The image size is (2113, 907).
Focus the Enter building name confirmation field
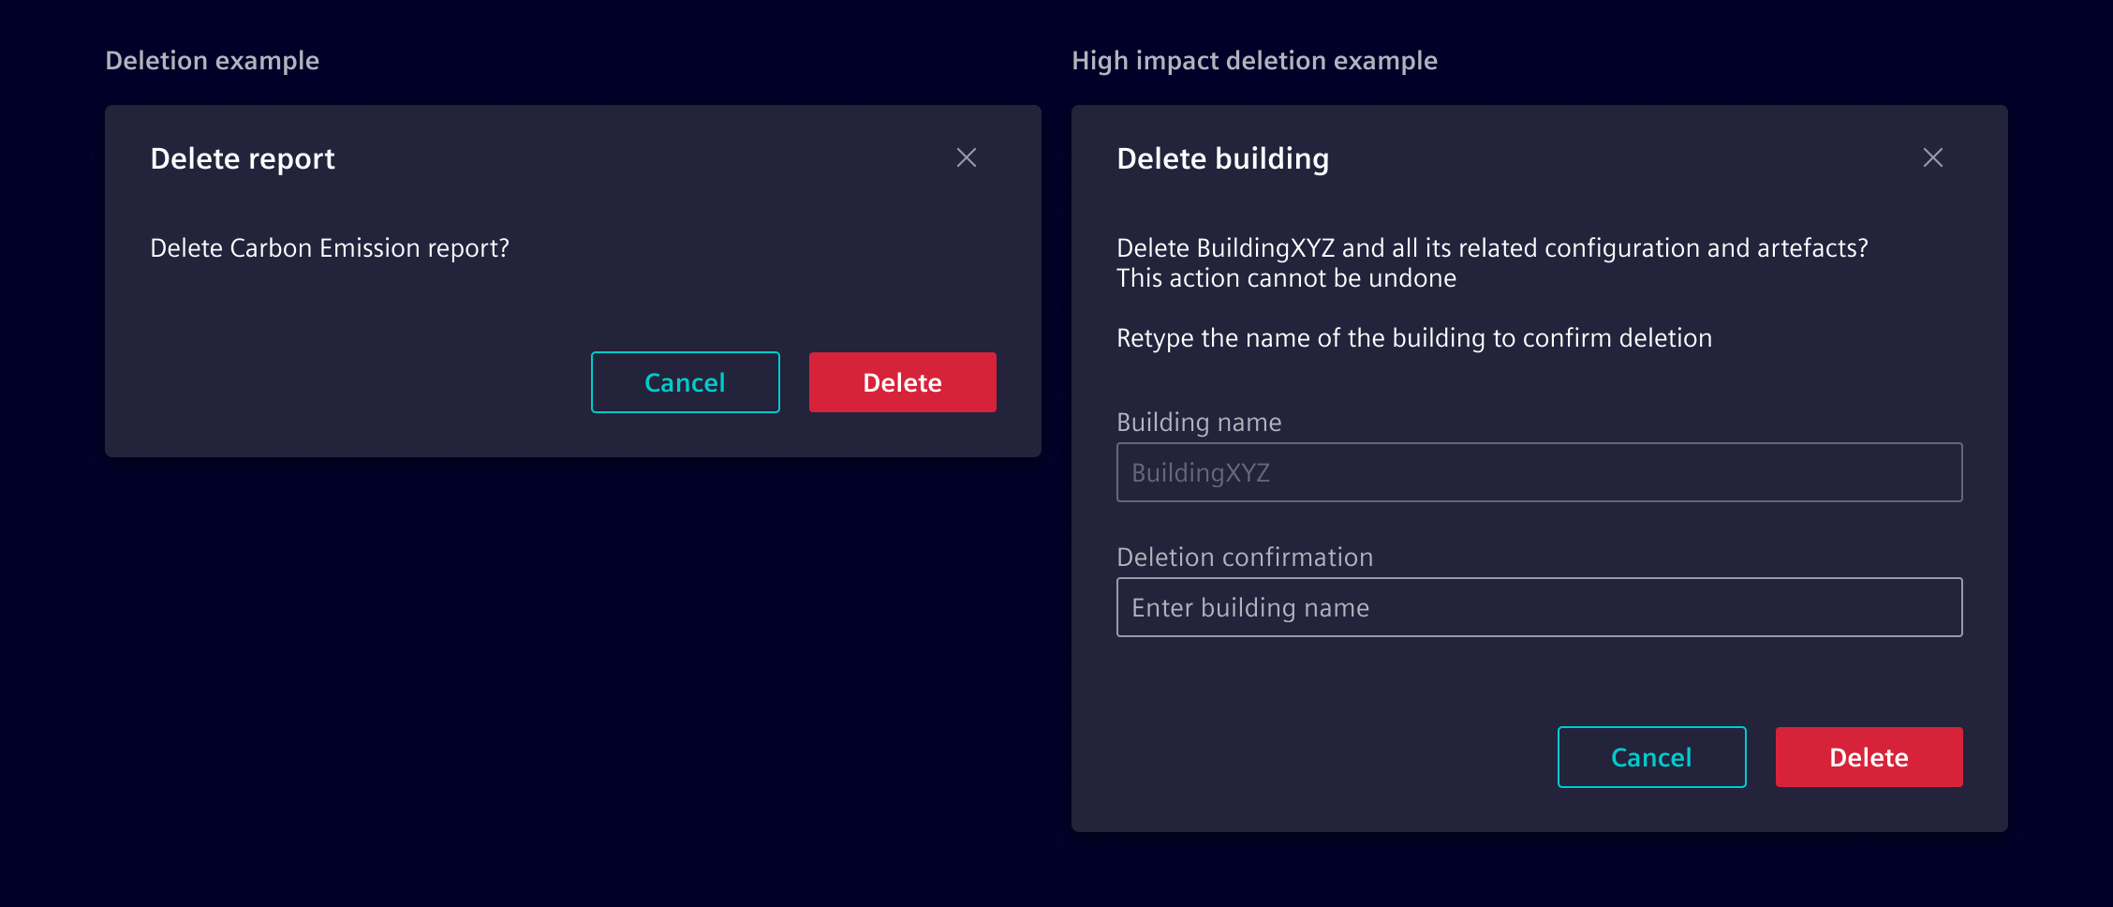point(1539,607)
